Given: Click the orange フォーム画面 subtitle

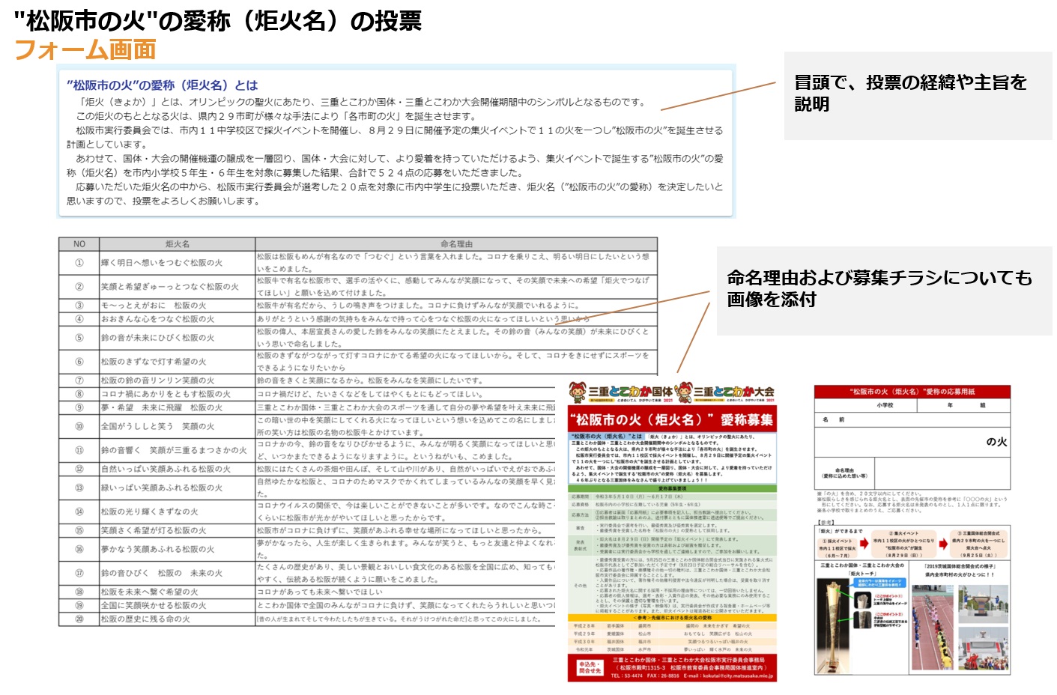Looking at the screenshot, I should click(x=85, y=50).
